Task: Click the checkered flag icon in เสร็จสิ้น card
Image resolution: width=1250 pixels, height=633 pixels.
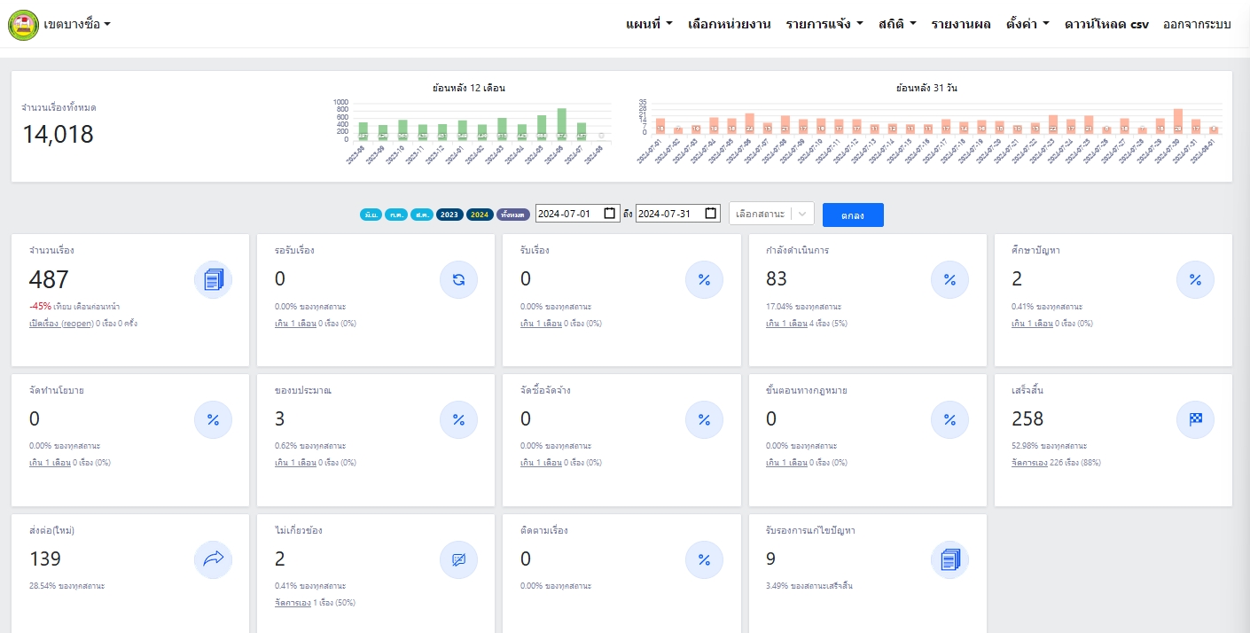Action: point(1195,420)
